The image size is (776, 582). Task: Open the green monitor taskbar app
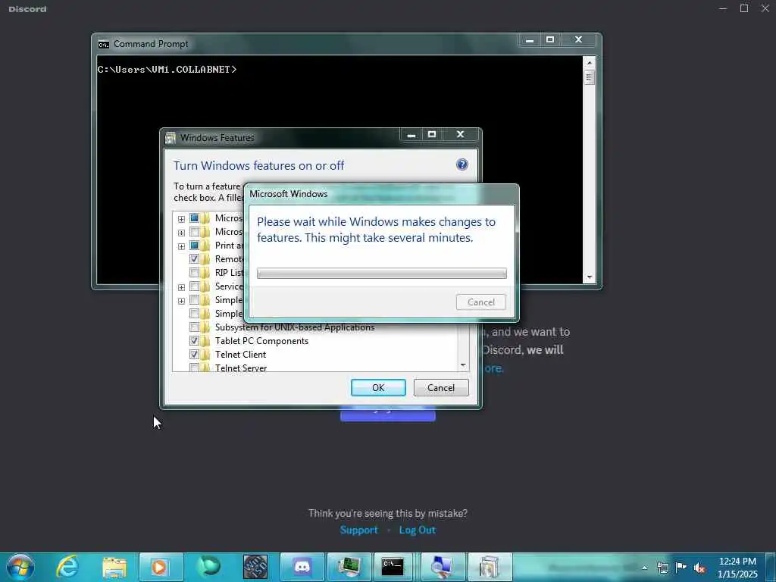pyautogui.click(x=349, y=567)
